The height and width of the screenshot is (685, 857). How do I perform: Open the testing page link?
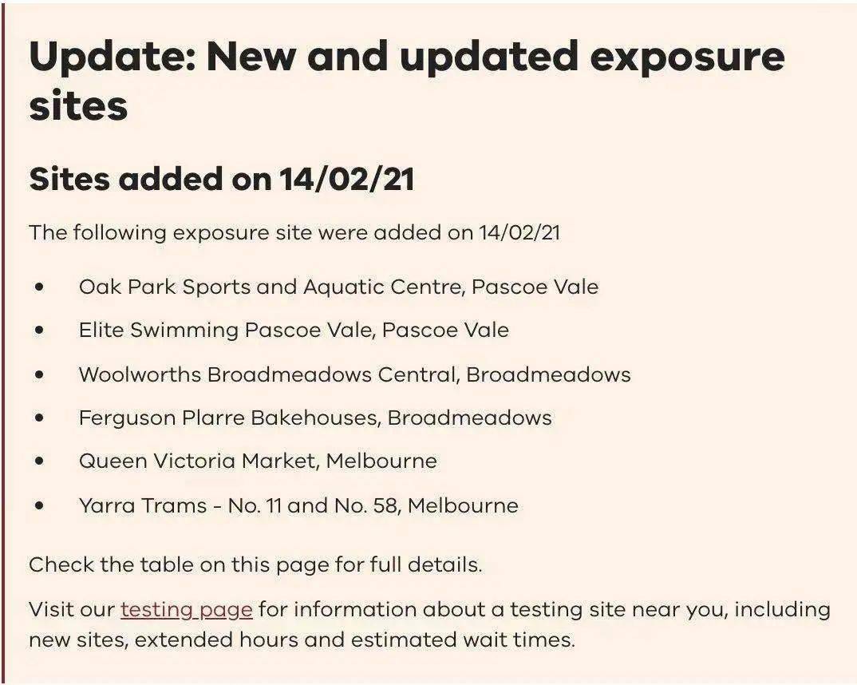(x=187, y=609)
